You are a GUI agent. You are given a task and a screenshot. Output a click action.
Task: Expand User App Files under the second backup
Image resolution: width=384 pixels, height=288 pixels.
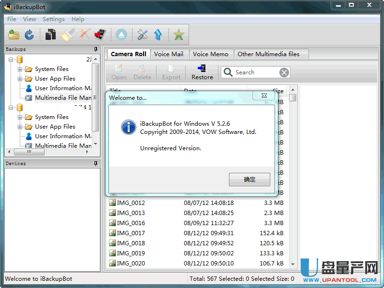click(20, 127)
